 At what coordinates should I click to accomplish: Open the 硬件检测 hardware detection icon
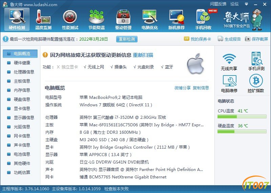tap(17, 20)
